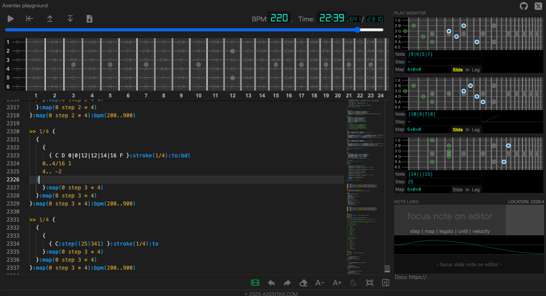Toggle dark mode moon icon
546x296 pixels.
(x=354, y=283)
